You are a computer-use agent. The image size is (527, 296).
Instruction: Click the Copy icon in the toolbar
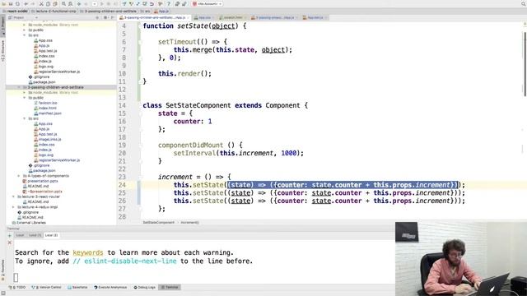pos(48,3)
